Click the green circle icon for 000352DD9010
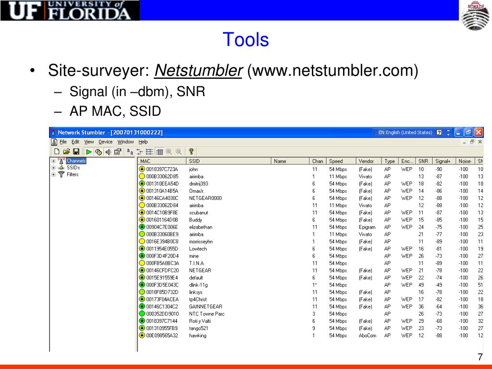The height and width of the screenshot is (369, 492). click(x=142, y=313)
